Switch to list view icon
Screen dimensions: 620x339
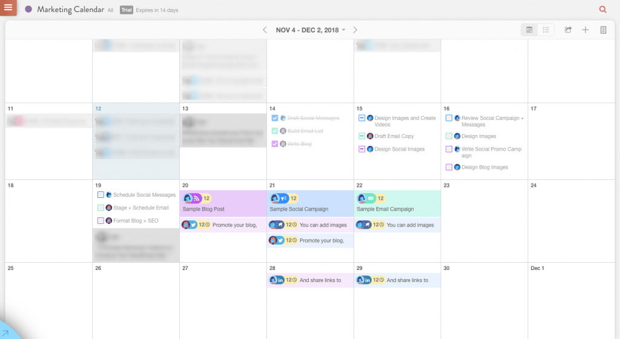(546, 30)
